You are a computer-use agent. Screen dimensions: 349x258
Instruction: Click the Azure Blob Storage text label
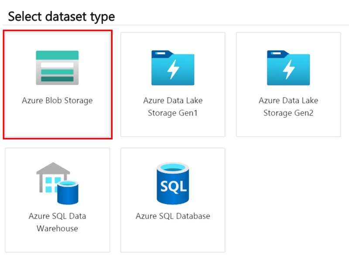point(57,100)
